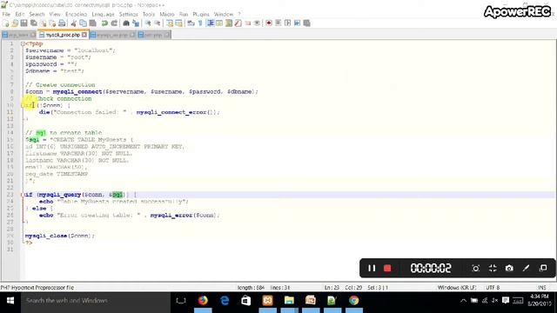Print the document using the printer icon
Screen dimensions: 557x313
click(62, 23)
